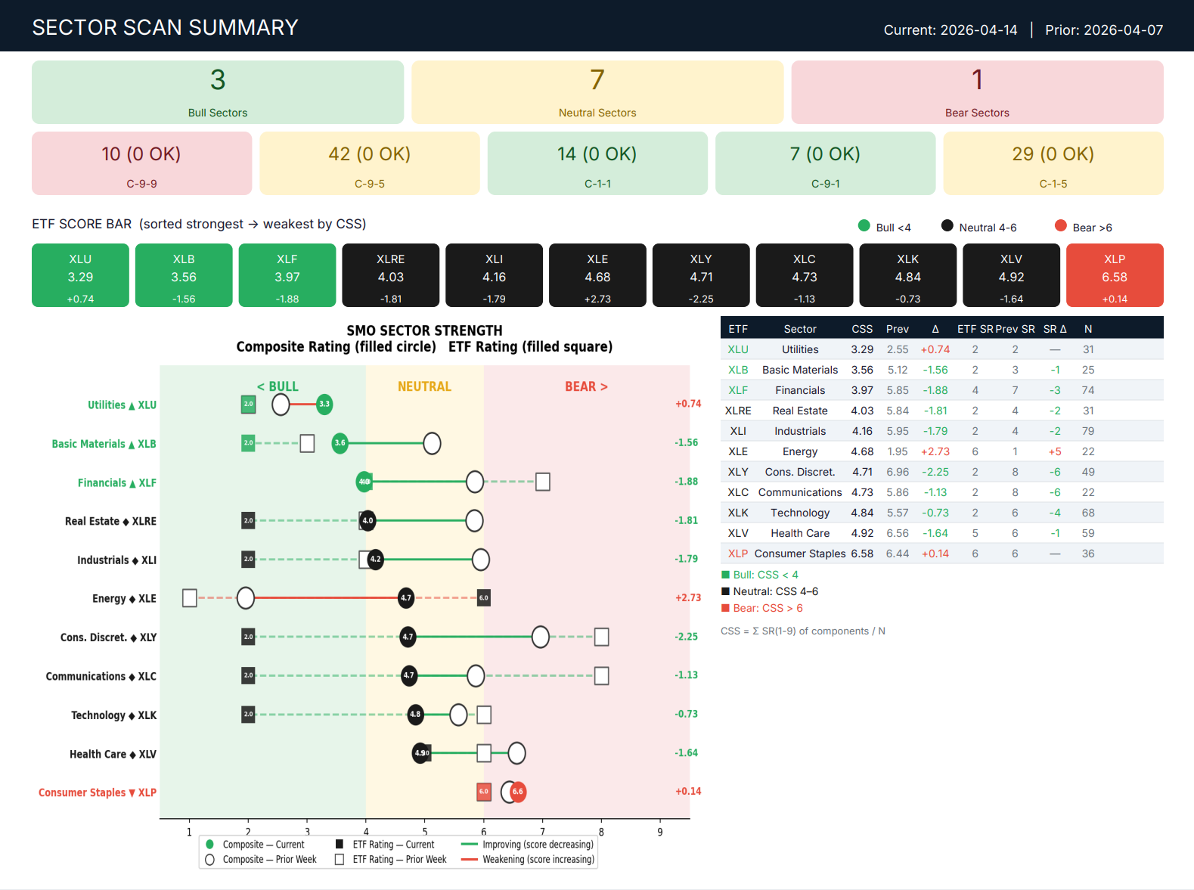Viewport: 1194px width, 890px height.
Task: Click the Bear Sectors summary card
Action: coord(977,92)
